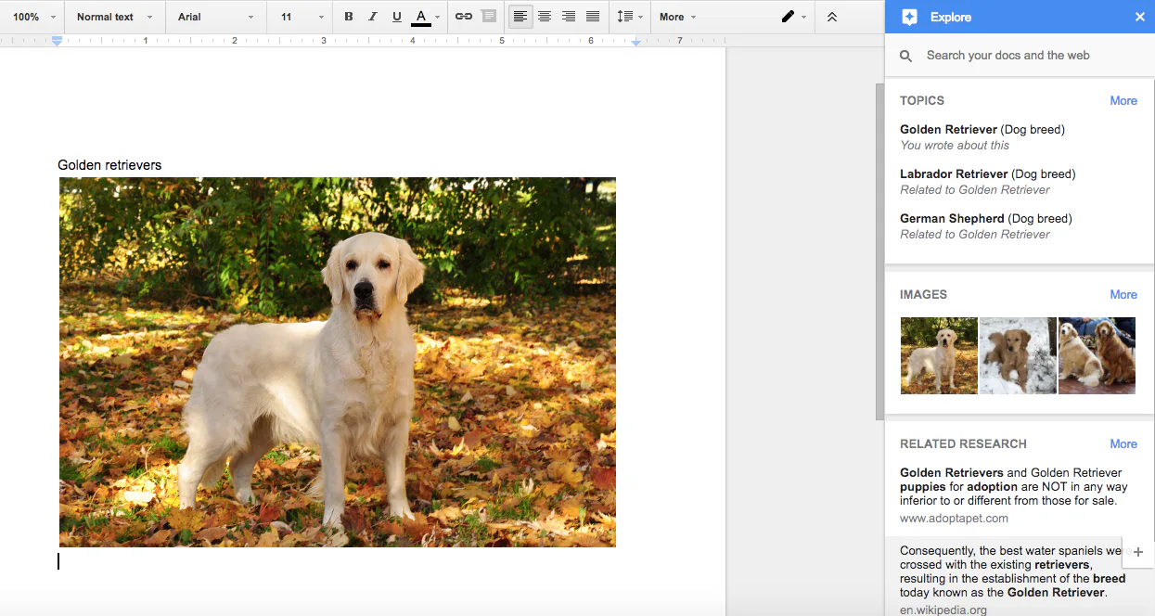Select center alignment
Viewport: 1155px width, 616px height.
pos(544,17)
